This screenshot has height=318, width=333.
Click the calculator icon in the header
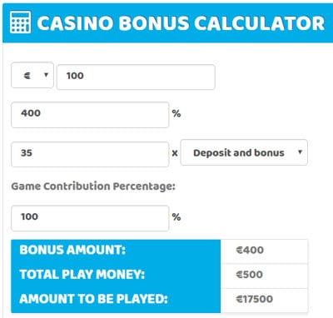[20, 22]
